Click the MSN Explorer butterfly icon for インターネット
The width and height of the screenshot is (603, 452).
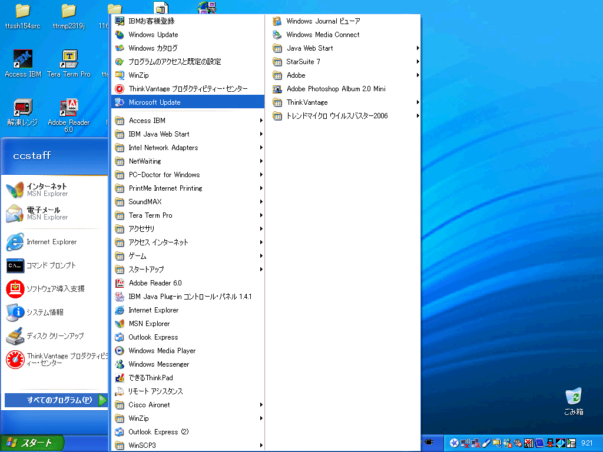pyautogui.click(x=15, y=190)
